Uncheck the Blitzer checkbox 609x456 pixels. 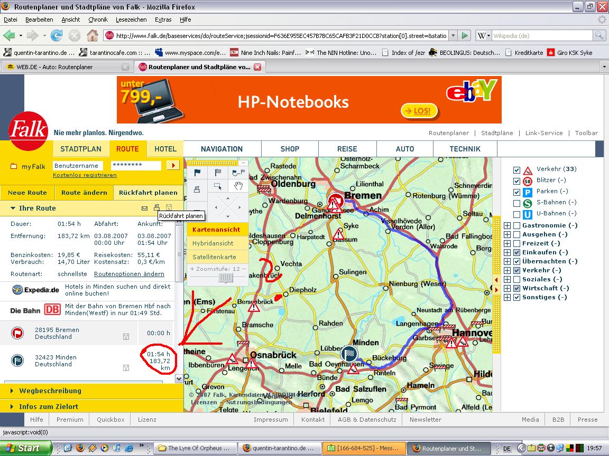tap(516, 181)
